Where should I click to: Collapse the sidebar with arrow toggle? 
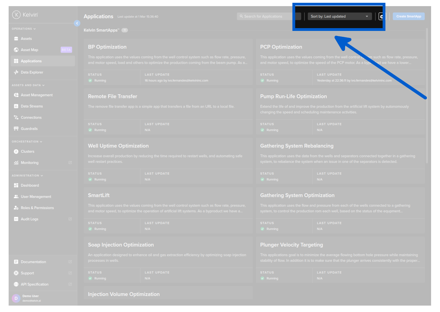pos(77,23)
